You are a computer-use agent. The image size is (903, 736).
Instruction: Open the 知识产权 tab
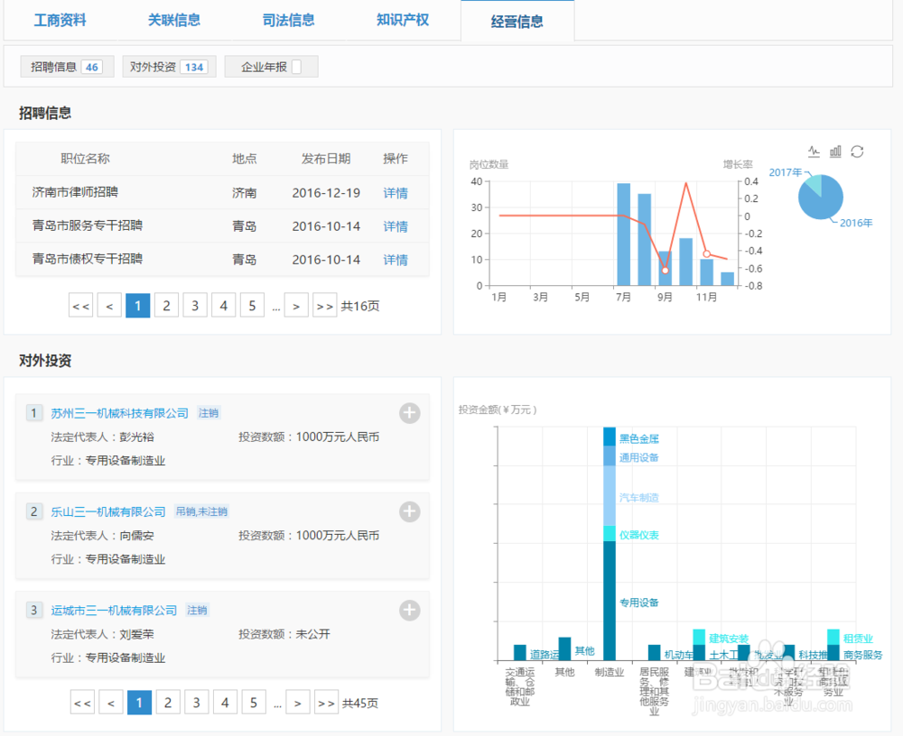coord(403,20)
